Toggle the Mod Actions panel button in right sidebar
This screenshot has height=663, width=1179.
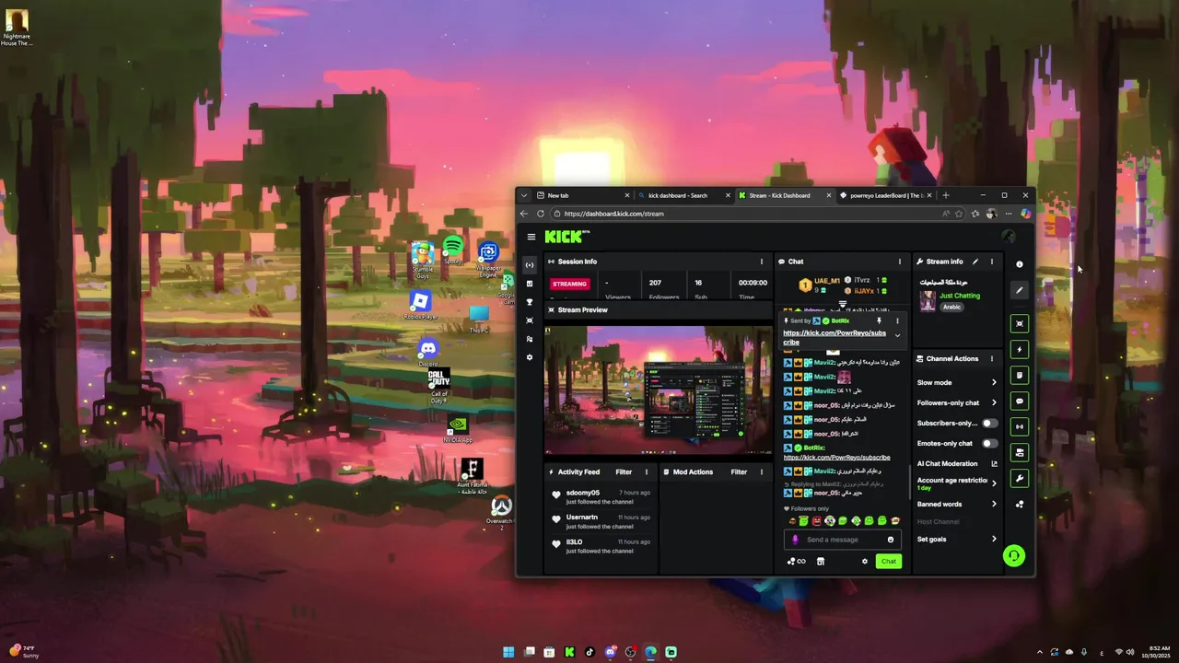point(1019,375)
